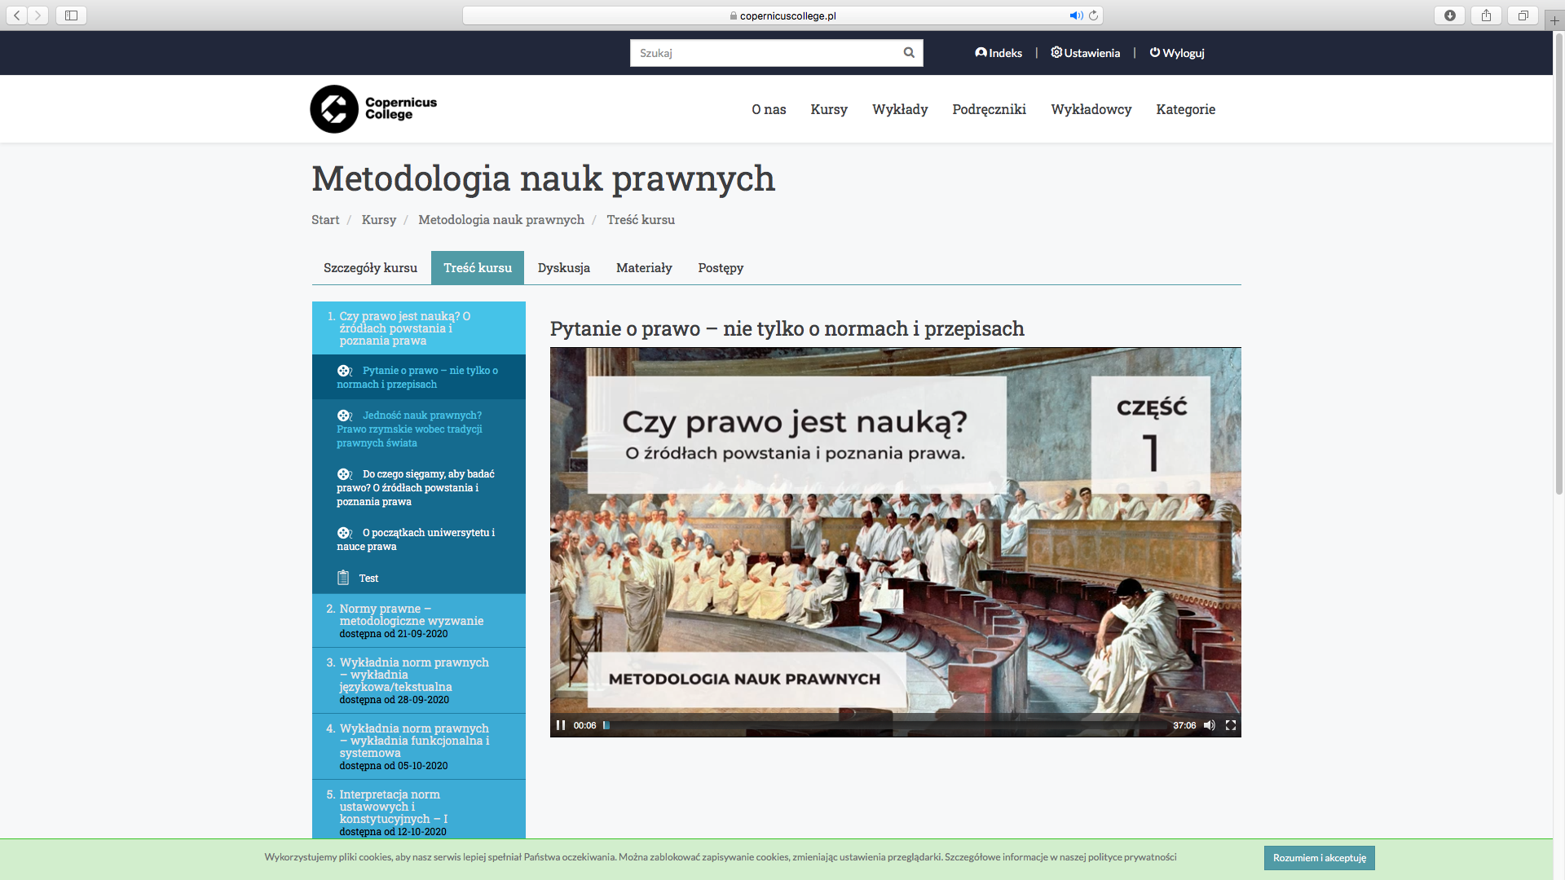Click Safari back navigation arrow
Image resolution: width=1565 pixels, height=880 pixels.
pos(16,15)
